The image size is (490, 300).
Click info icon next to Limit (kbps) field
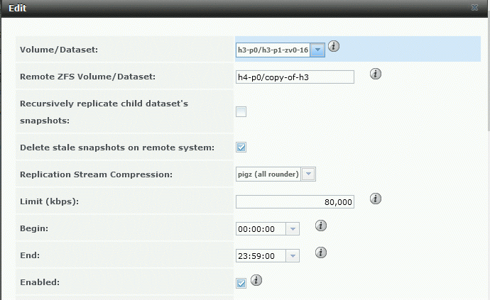376,199
